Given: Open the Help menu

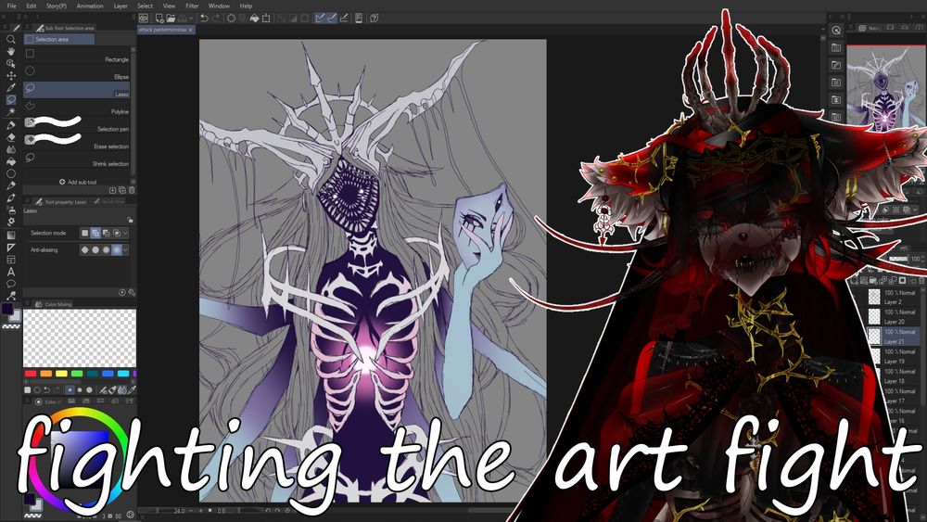Looking at the screenshot, I should (x=246, y=6).
